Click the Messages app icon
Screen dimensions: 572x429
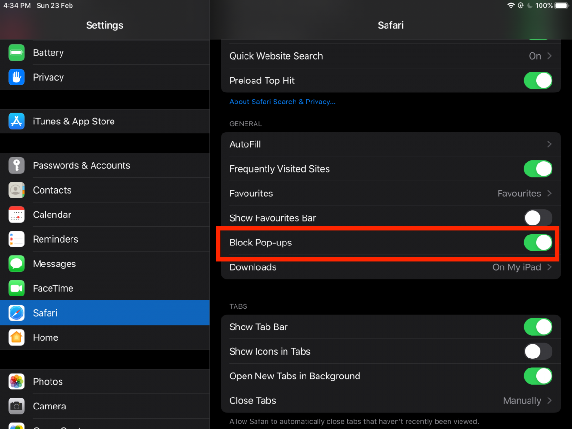(16, 264)
